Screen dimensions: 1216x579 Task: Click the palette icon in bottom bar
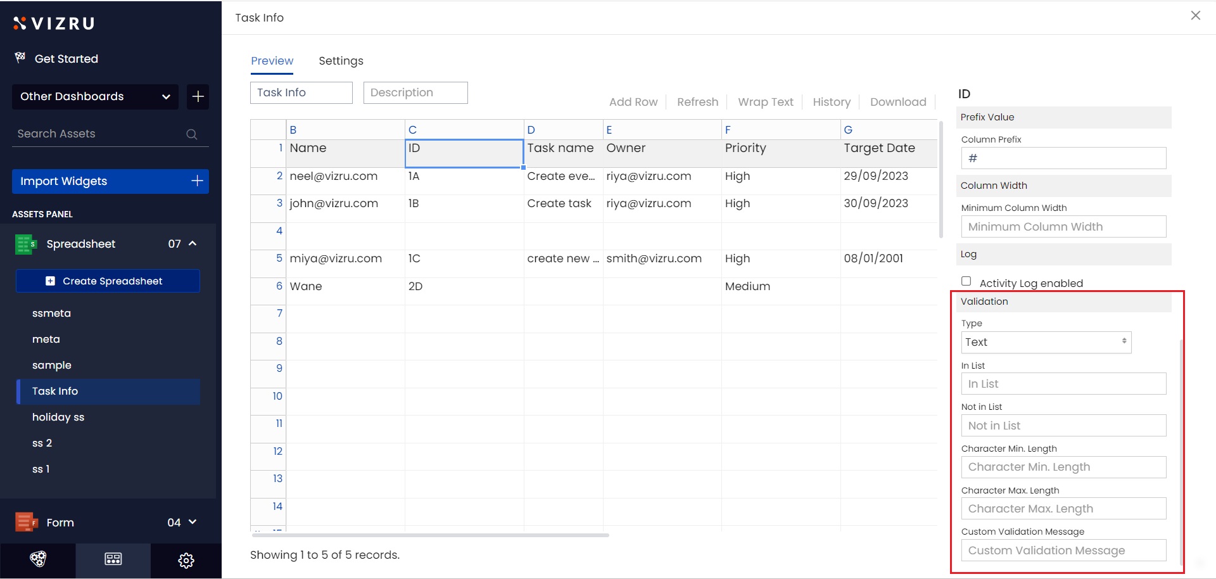[38, 559]
